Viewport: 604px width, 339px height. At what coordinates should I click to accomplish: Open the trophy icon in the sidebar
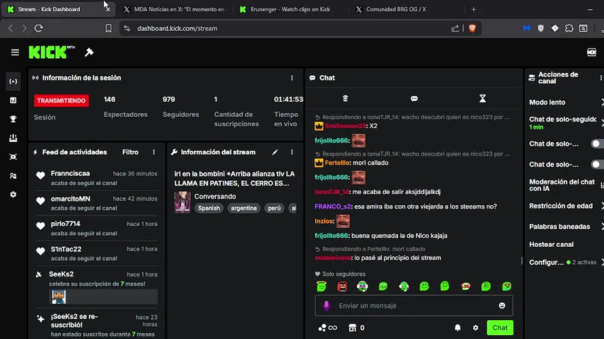(x=13, y=119)
